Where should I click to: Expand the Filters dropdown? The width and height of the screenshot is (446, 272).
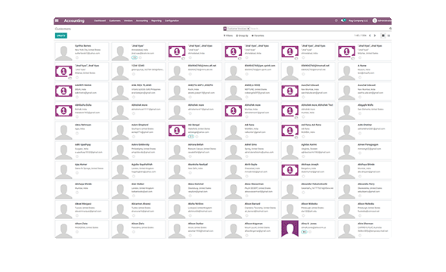tap(228, 36)
